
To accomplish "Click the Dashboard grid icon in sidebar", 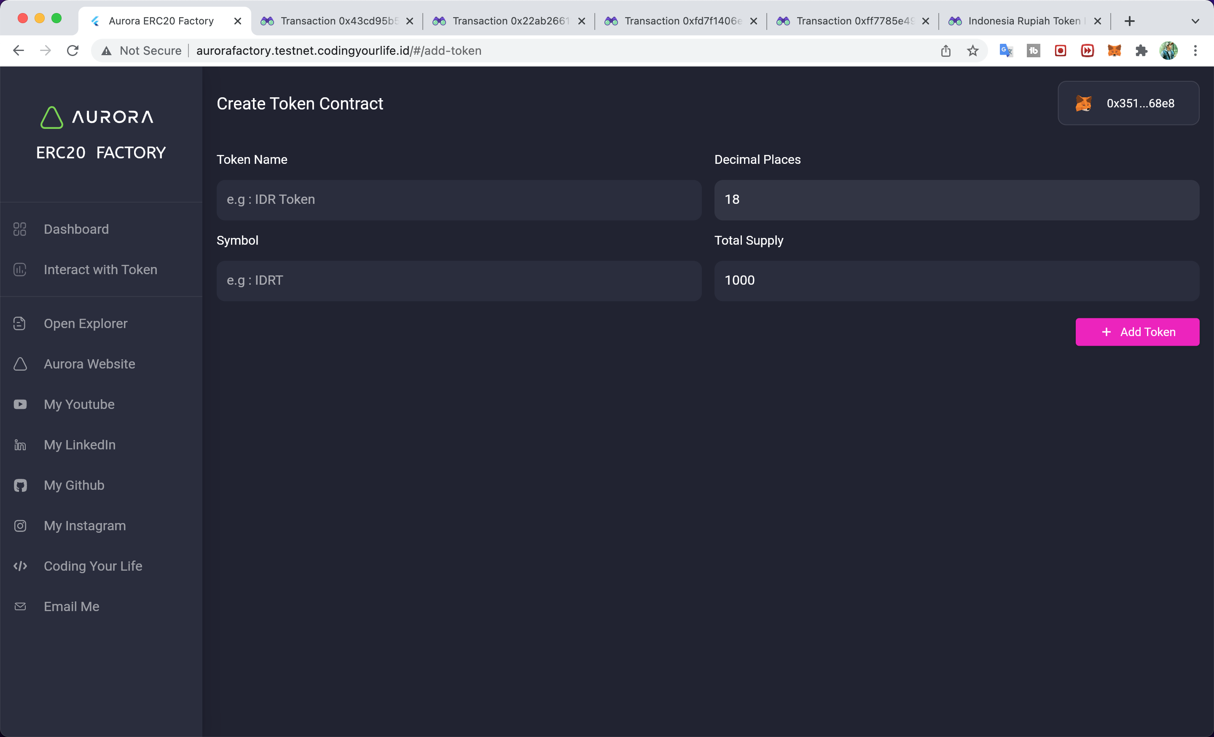I will pyautogui.click(x=20, y=229).
